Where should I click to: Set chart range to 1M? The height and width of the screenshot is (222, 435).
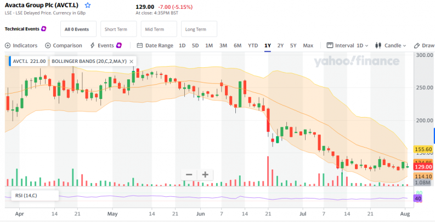[209, 45]
